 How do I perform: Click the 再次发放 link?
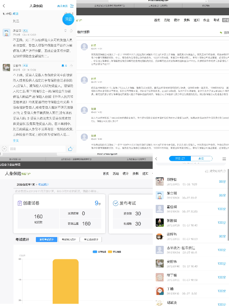[x=62, y=6]
